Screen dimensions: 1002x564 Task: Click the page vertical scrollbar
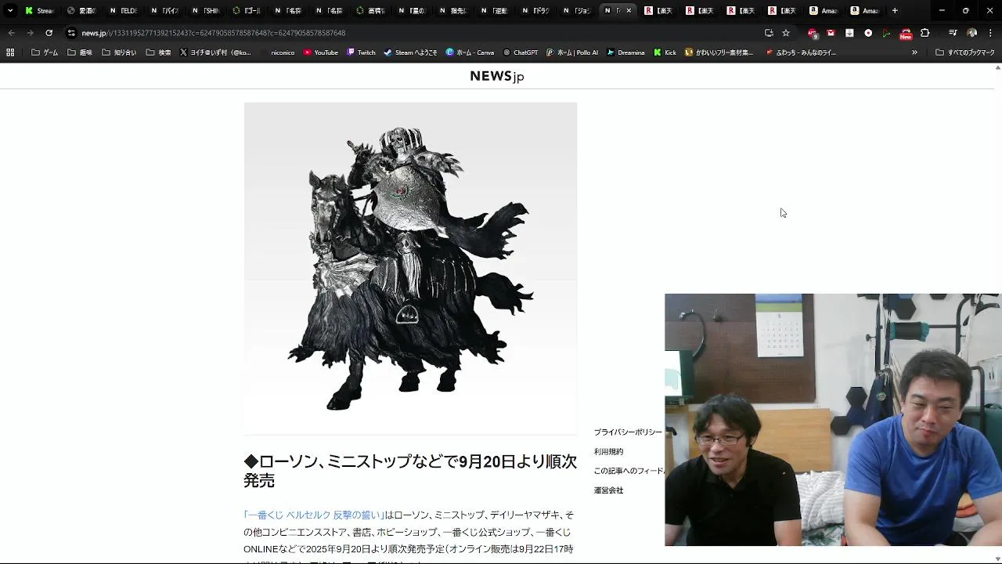(x=998, y=313)
